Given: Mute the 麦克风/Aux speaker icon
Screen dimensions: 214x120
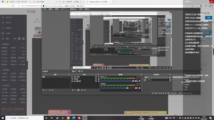Looking at the screenshot, I should click(x=136, y=81).
